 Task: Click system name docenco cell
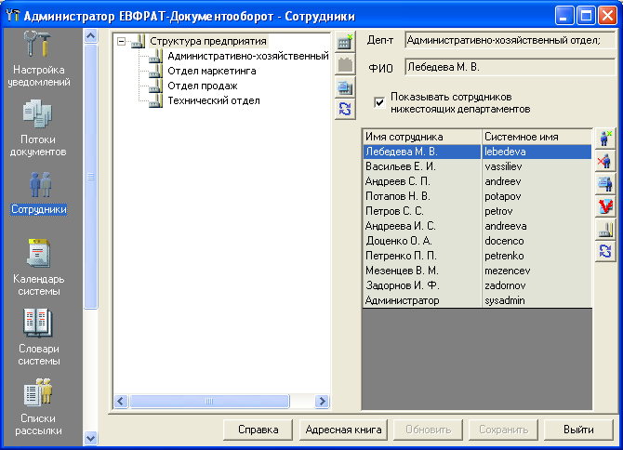[x=537, y=241]
